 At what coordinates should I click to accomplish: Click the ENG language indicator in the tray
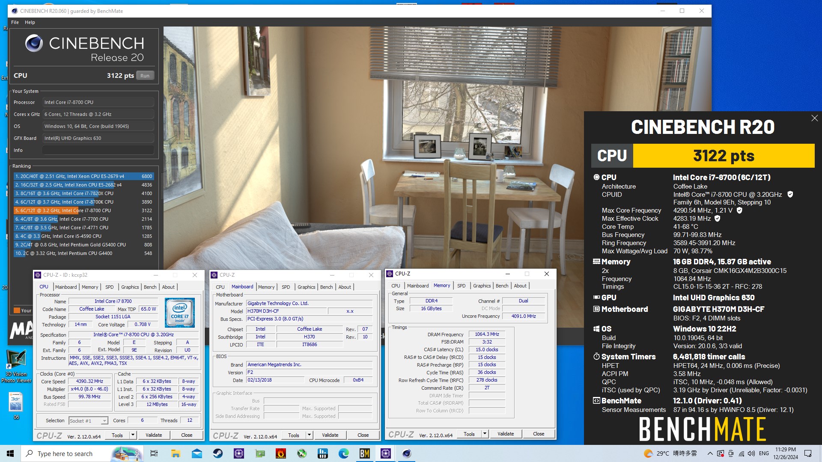click(764, 453)
